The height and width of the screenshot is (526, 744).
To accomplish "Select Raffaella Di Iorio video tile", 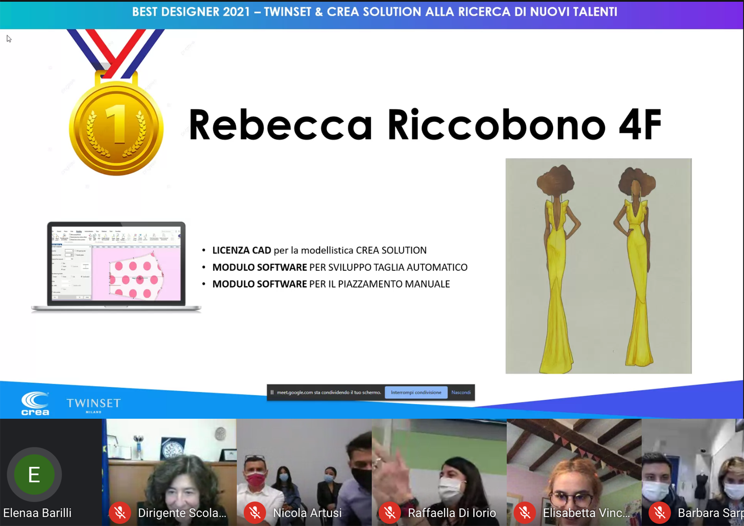I will point(439,472).
